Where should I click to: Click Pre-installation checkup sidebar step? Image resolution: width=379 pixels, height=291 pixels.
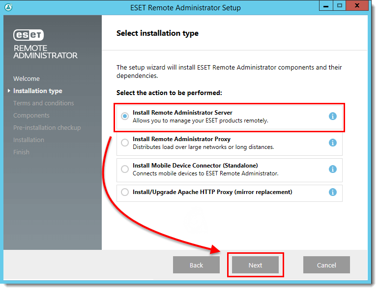pyautogui.click(x=47, y=128)
